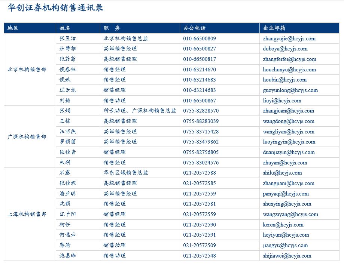The image size is (344, 265).
Task: Click phone number 021-20572581
Action: pyautogui.click(x=200, y=204)
